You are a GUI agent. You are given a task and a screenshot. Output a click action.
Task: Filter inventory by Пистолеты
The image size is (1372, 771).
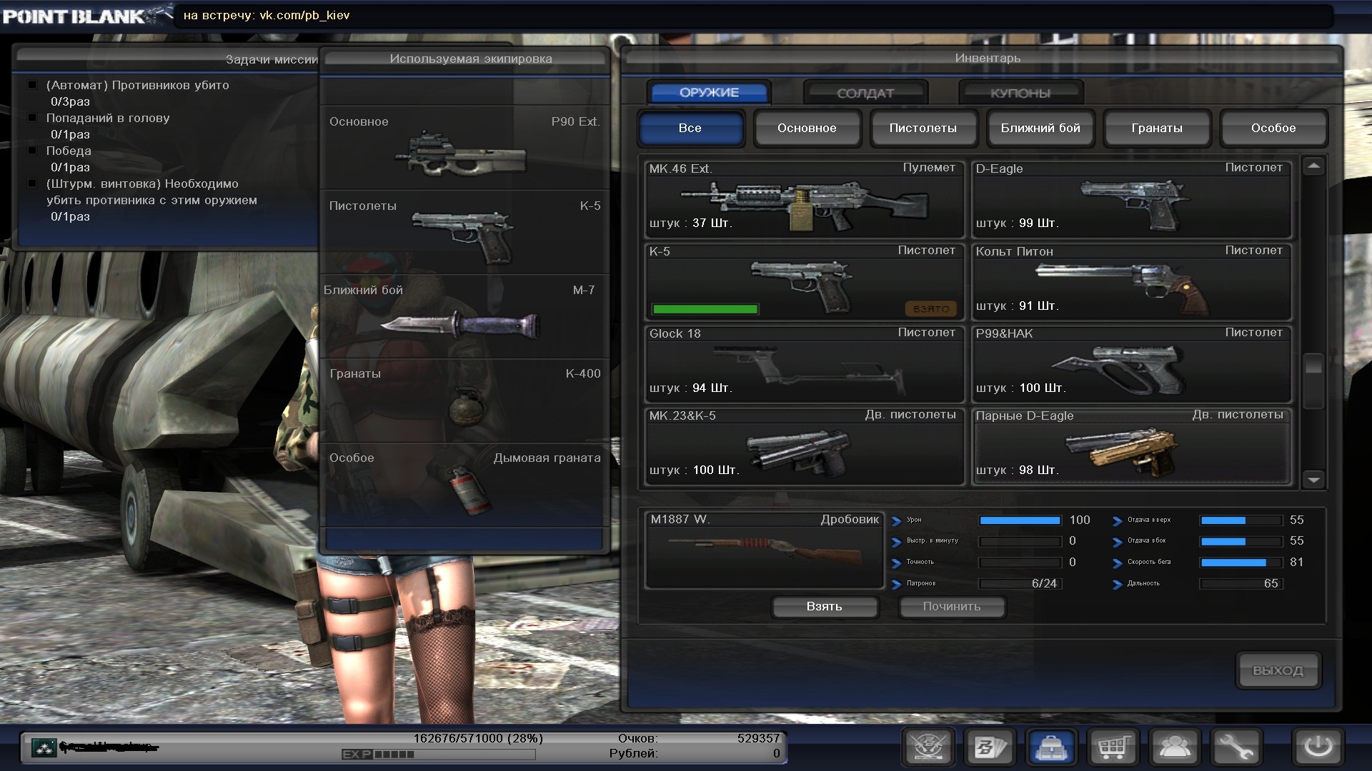[923, 128]
